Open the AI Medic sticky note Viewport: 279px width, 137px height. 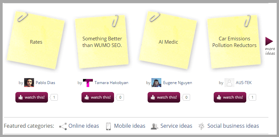[168, 42]
